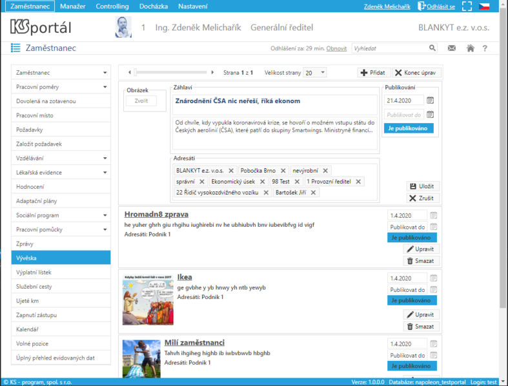Open Ikea post cartoon thumbnail

click(x=148, y=300)
